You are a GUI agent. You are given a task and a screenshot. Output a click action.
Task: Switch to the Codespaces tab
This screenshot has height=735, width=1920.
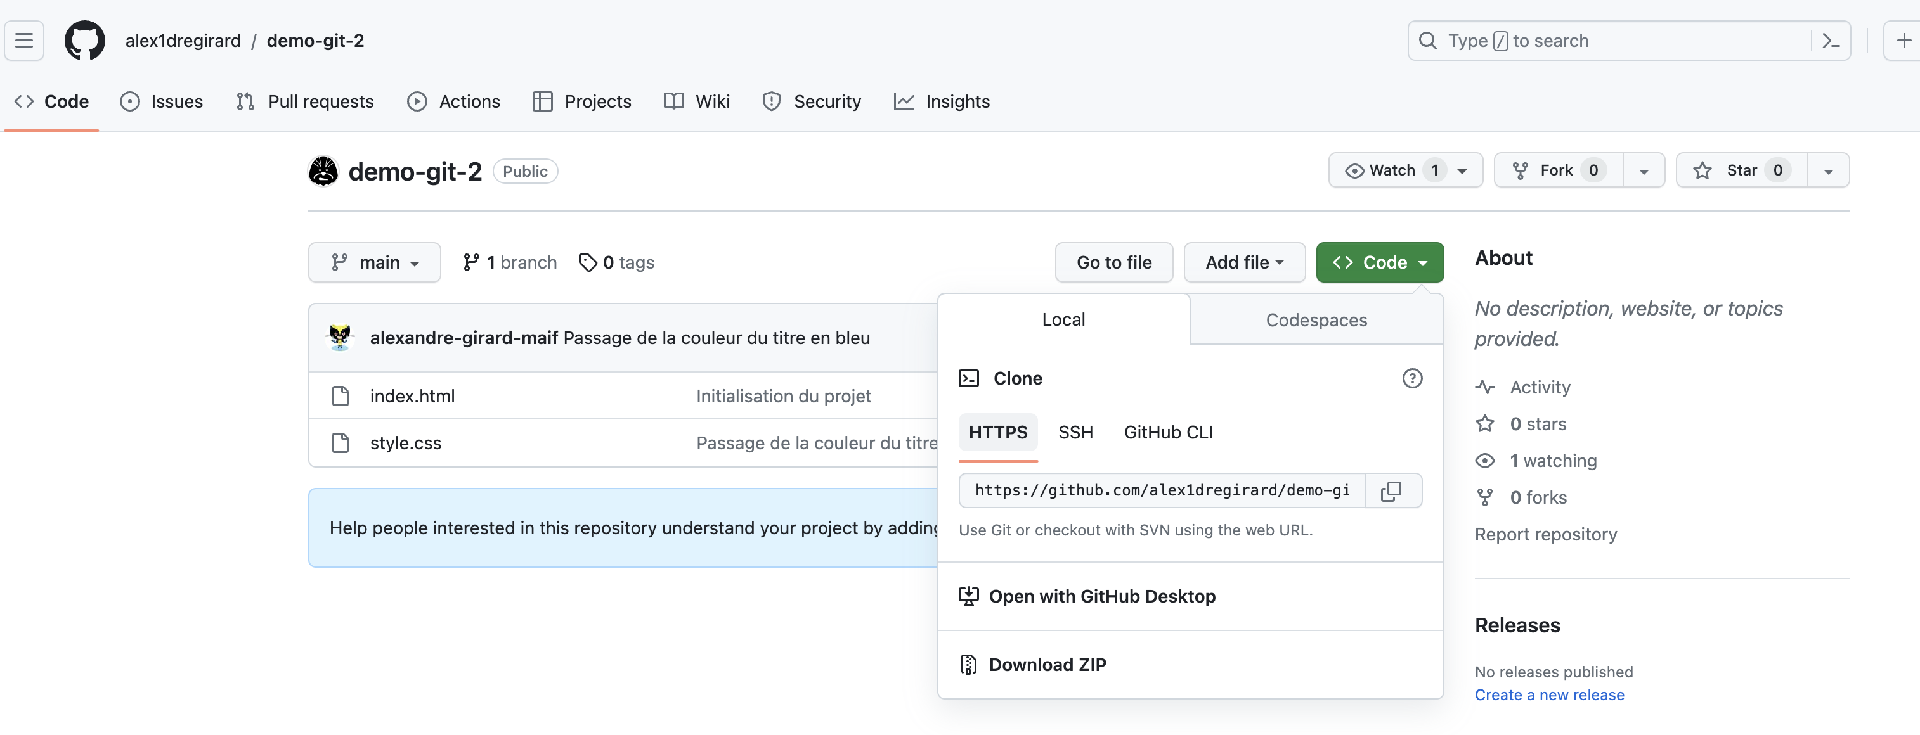pyautogui.click(x=1316, y=319)
